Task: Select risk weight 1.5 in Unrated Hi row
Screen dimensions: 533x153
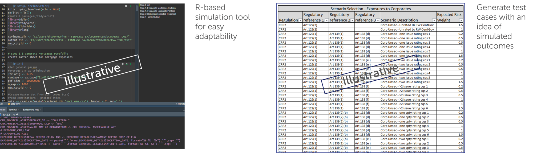Action: click(x=450, y=25)
